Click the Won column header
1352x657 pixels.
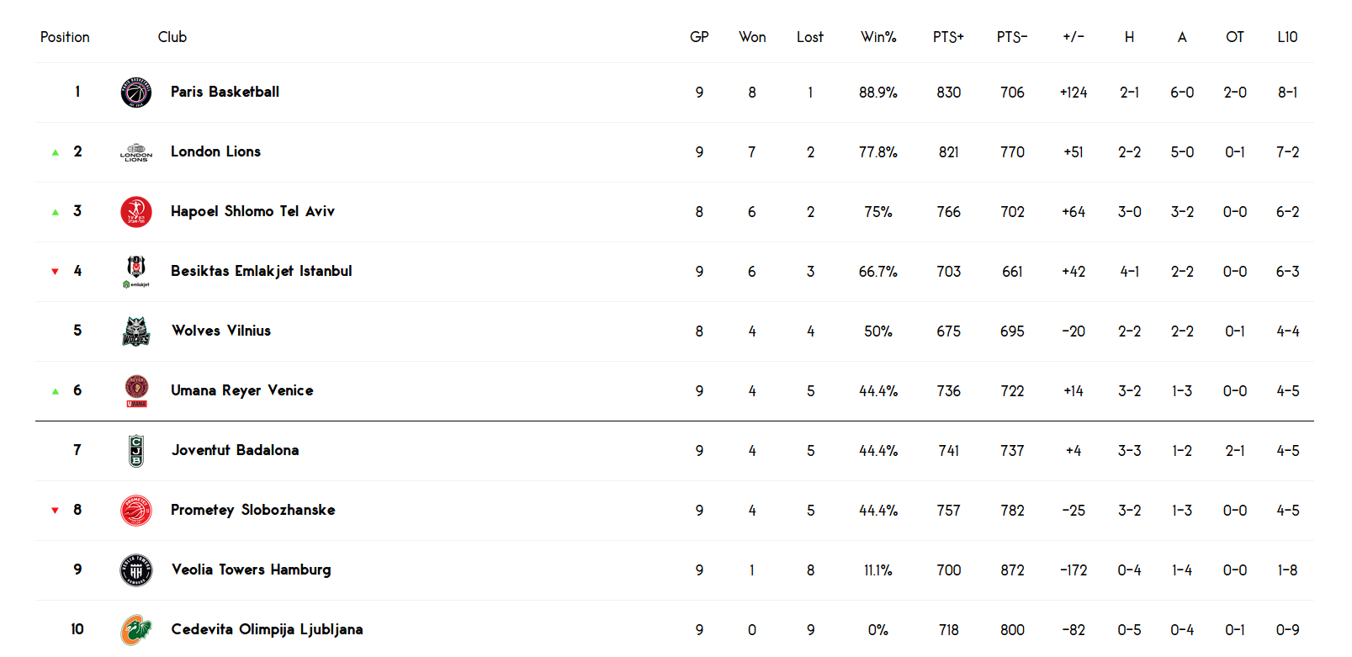click(752, 37)
